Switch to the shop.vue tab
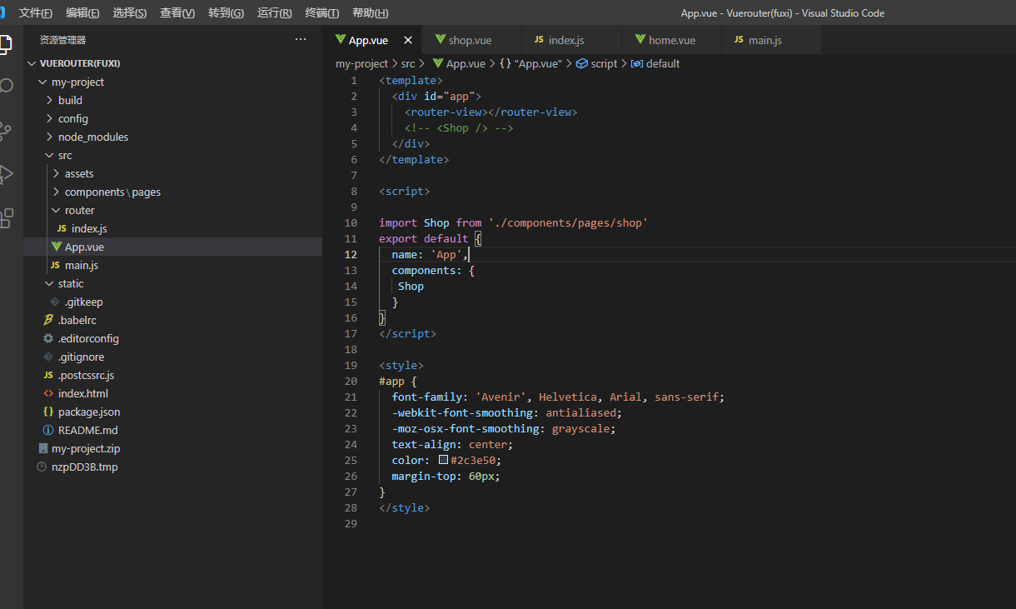 (471, 40)
